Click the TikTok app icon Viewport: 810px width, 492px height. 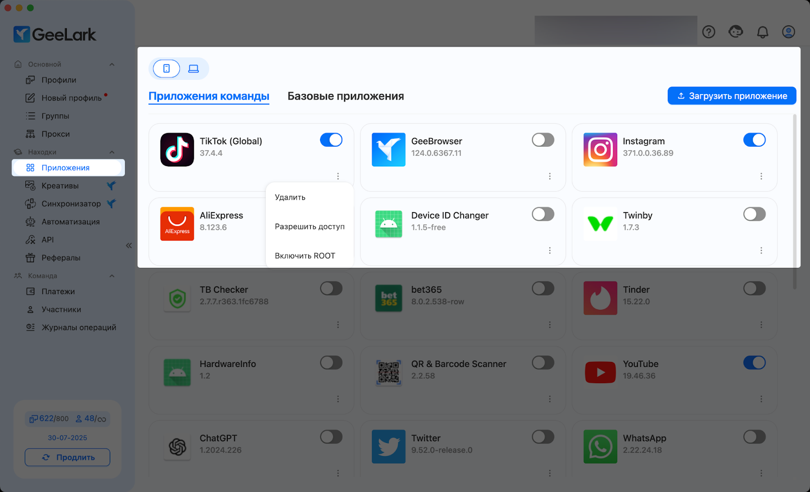tap(177, 150)
